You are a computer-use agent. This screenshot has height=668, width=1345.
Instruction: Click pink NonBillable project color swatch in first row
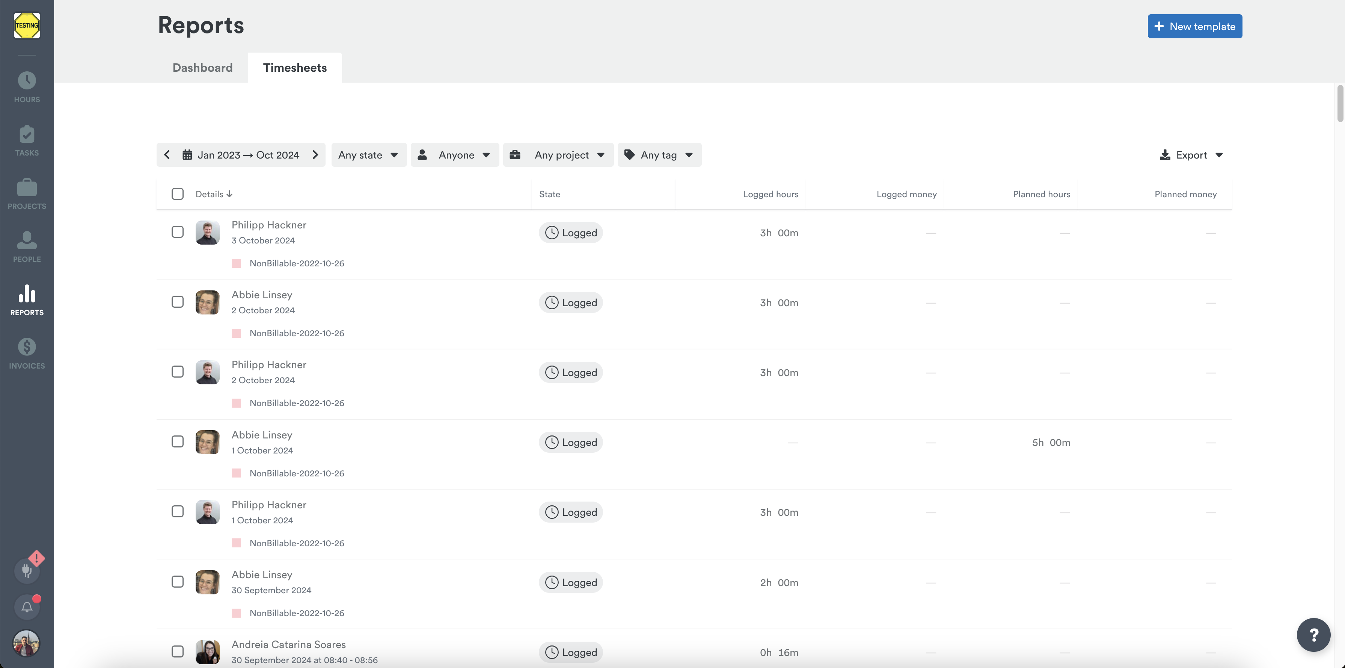coord(236,263)
